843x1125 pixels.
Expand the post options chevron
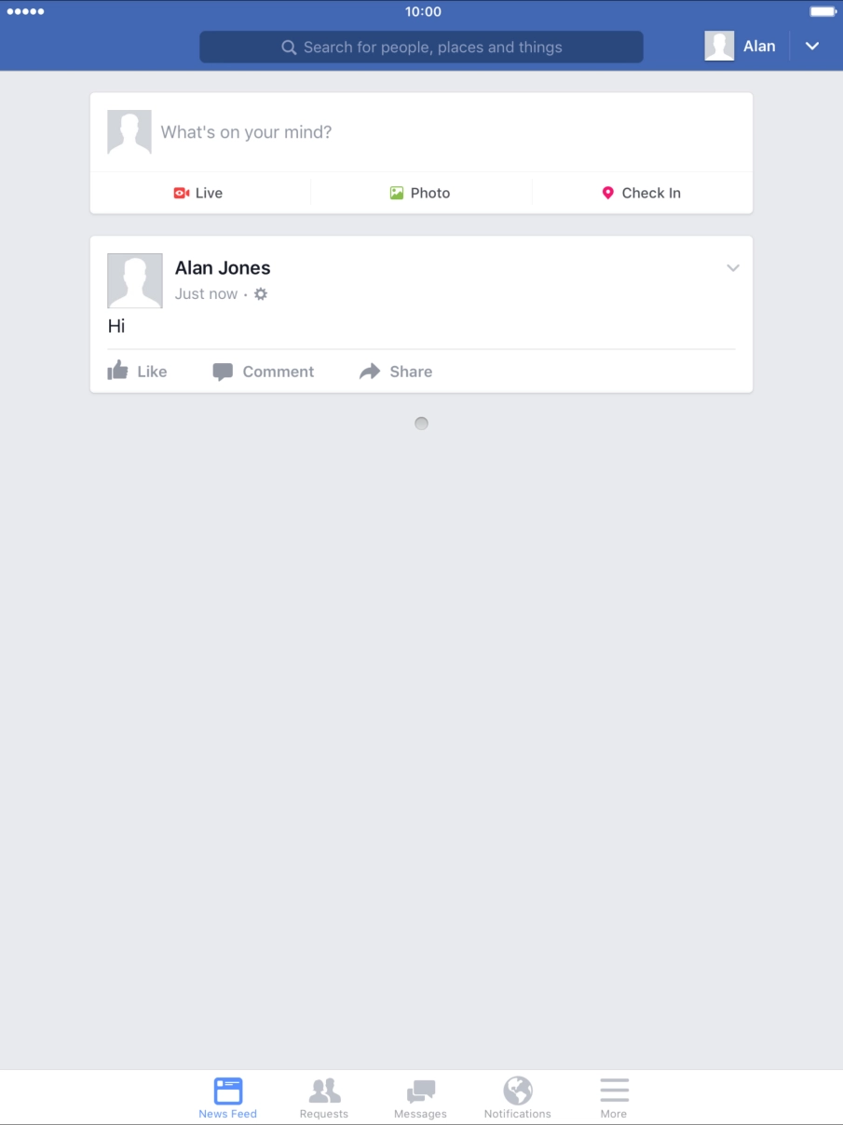[x=733, y=268]
